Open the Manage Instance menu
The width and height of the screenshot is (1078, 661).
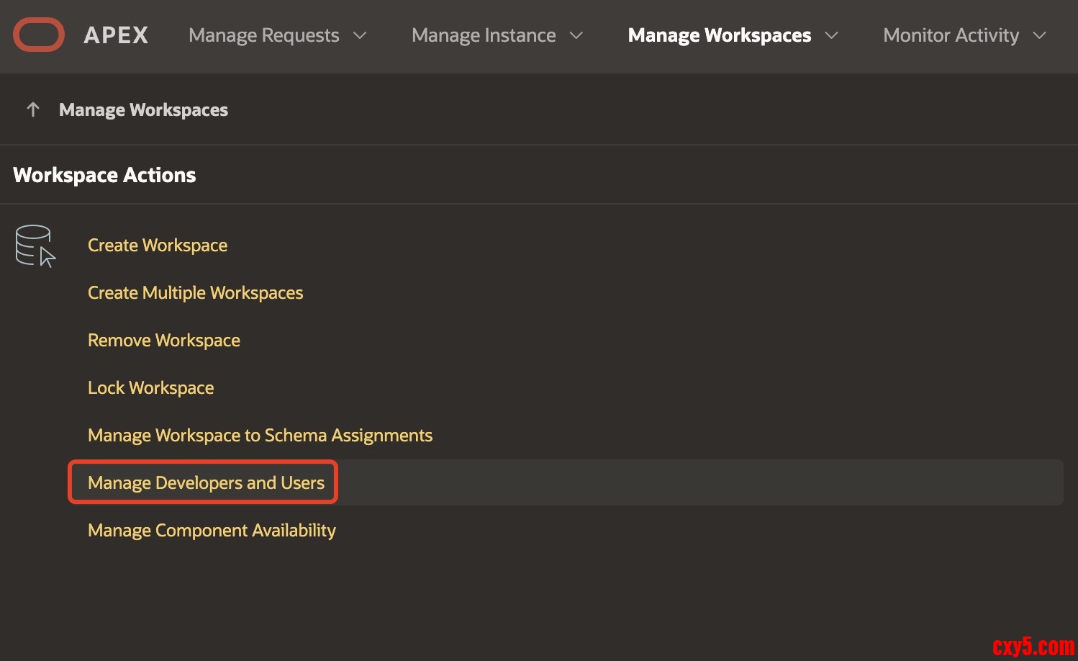484,35
